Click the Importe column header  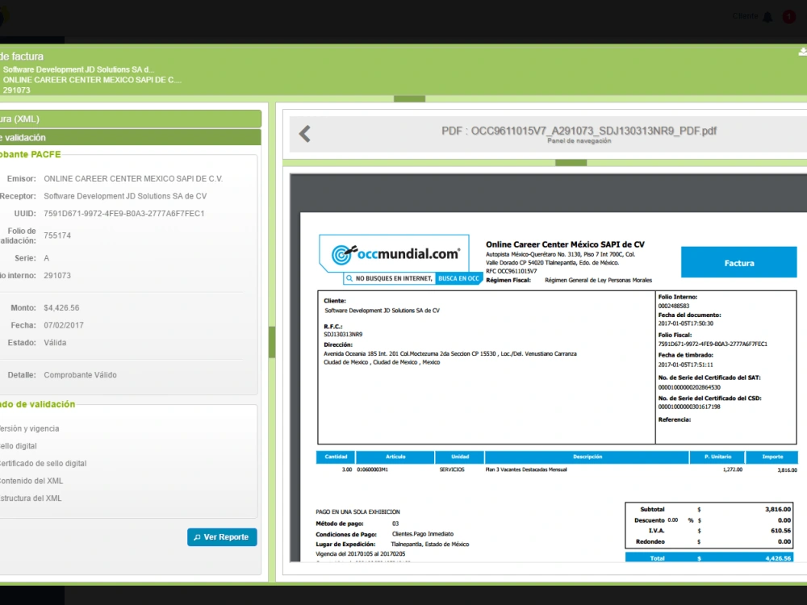pos(772,457)
